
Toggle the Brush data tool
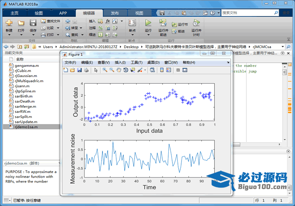click(140, 70)
